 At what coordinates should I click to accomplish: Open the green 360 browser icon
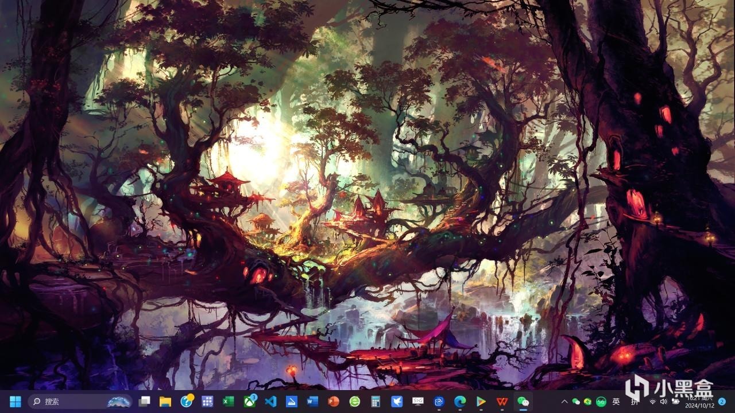click(355, 402)
